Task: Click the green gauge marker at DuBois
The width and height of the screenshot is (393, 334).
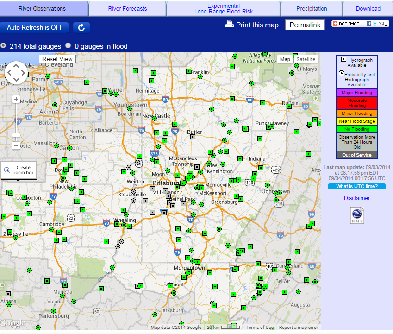Action: click(289, 107)
